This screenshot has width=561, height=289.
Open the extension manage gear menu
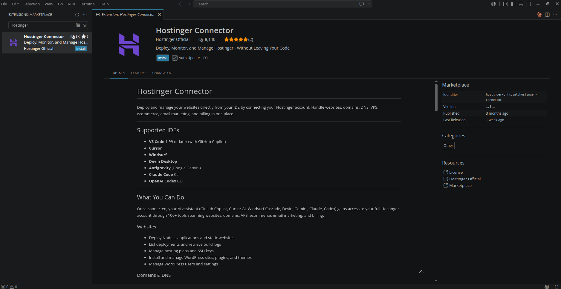205,58
